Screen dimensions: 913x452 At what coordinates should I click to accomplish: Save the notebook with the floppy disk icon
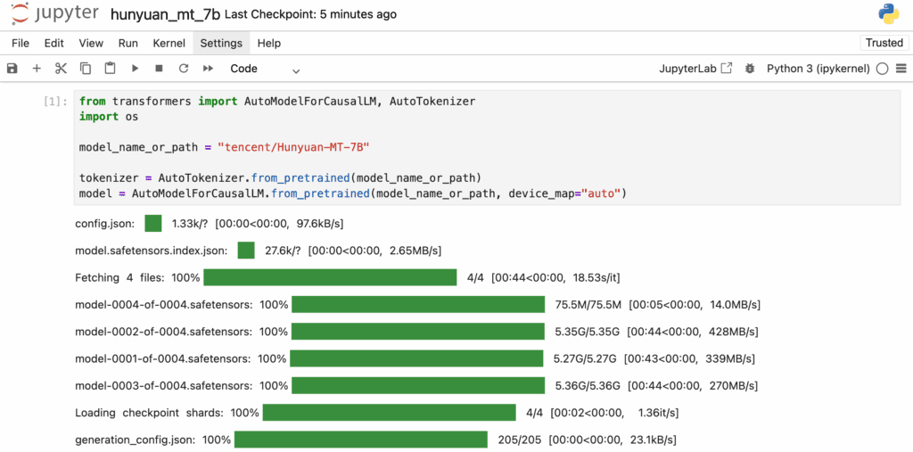click(x=12, y=69)
